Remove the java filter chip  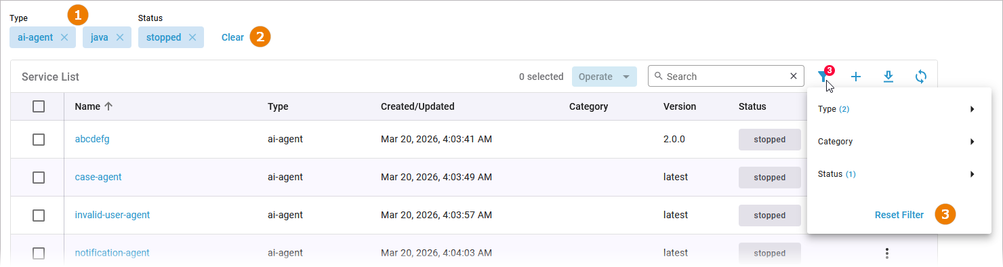tap(119, 37)
